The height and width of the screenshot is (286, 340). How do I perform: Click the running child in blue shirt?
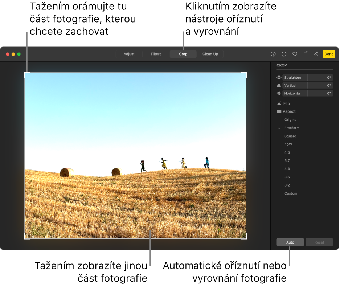click(207, 163)
